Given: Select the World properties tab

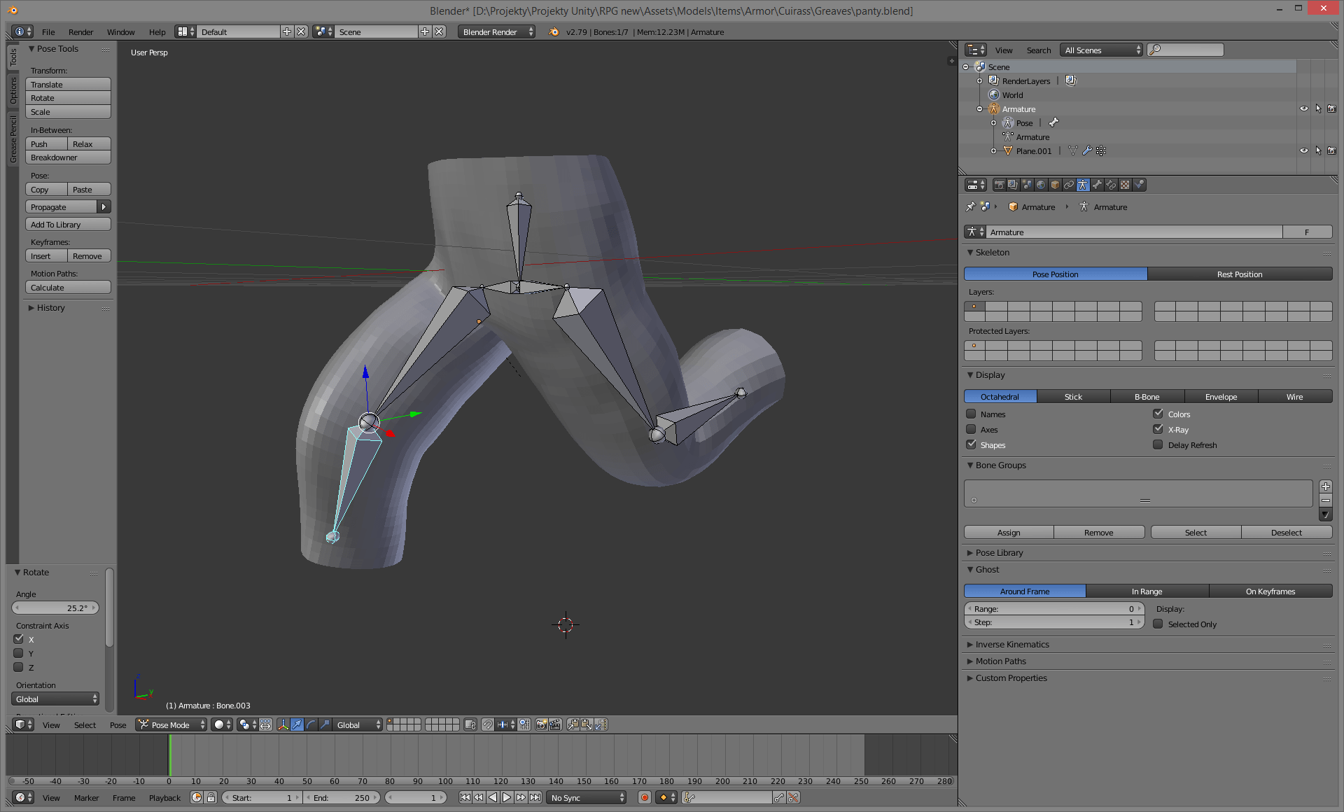Looking at the screenshot, I should coord(1041,185).
